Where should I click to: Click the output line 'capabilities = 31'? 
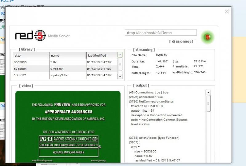143,111
